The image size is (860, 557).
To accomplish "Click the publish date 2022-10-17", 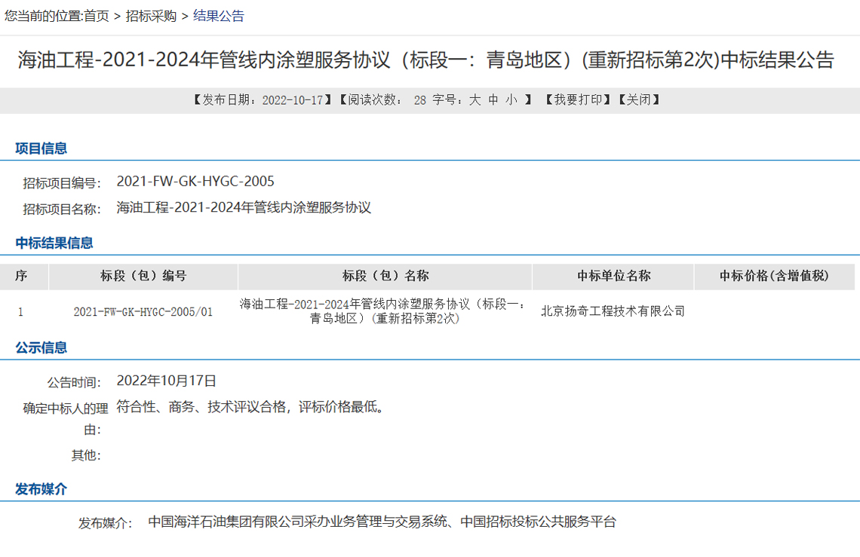I will 293,99.
